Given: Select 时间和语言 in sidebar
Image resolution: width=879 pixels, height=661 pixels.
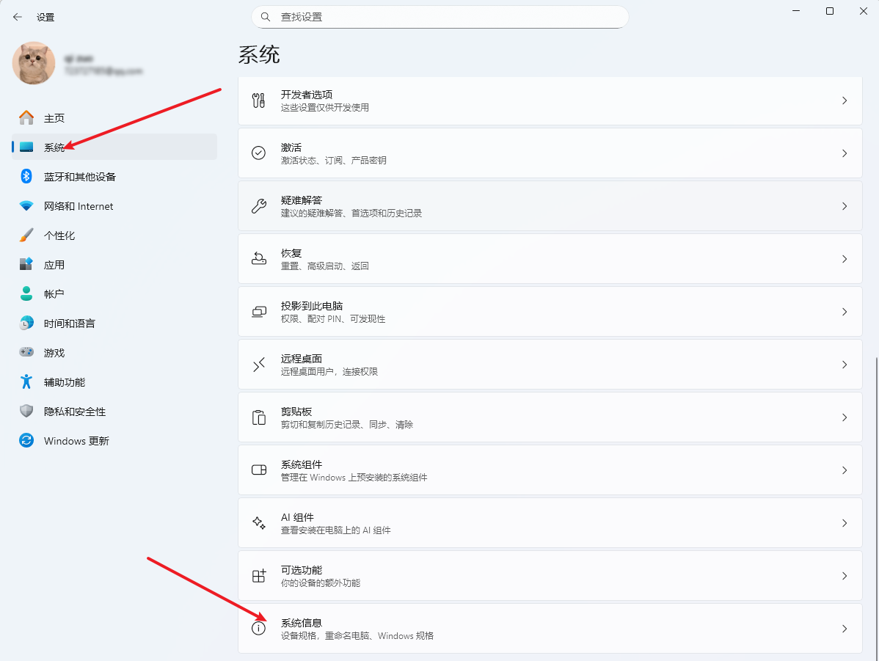Looking at the screenshot, I should pyautogui.click(x=69, y=324).
